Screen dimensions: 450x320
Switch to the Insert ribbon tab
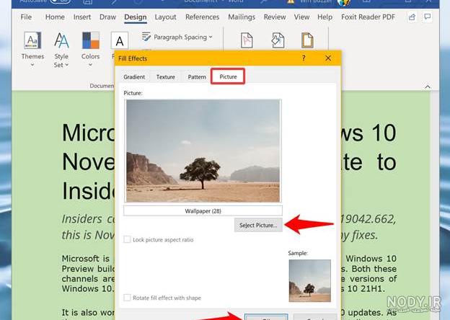pos(82,17)
